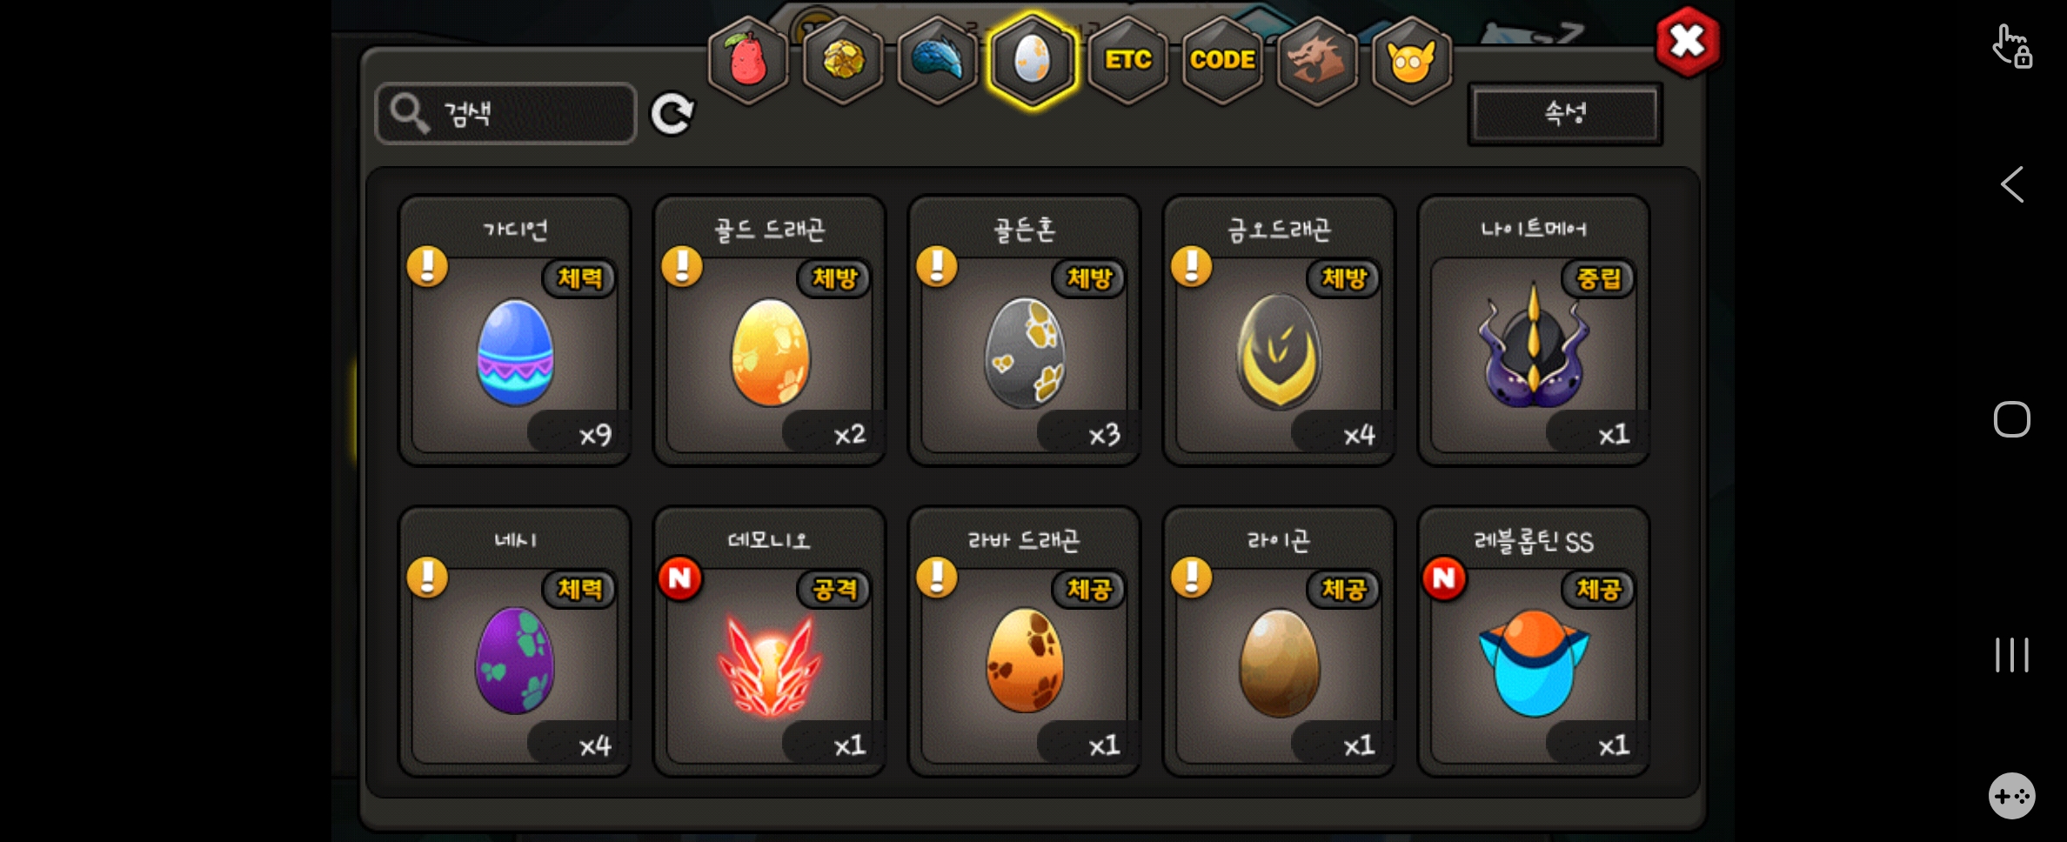Select the 나이트메어 horned egg item
Viewport: 2067px width, 842px height.
1534,331
